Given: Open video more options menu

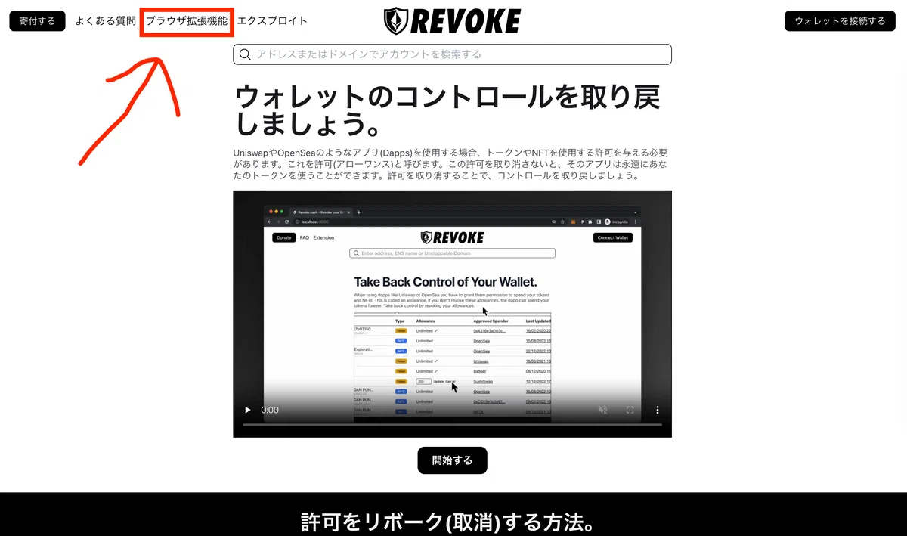Looking at the screenshot, I should coord(657,410).
